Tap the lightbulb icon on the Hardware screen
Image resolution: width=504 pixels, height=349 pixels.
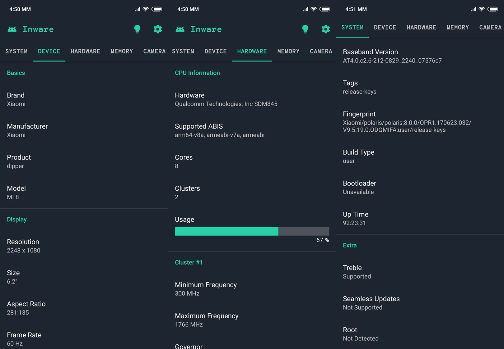305,29
